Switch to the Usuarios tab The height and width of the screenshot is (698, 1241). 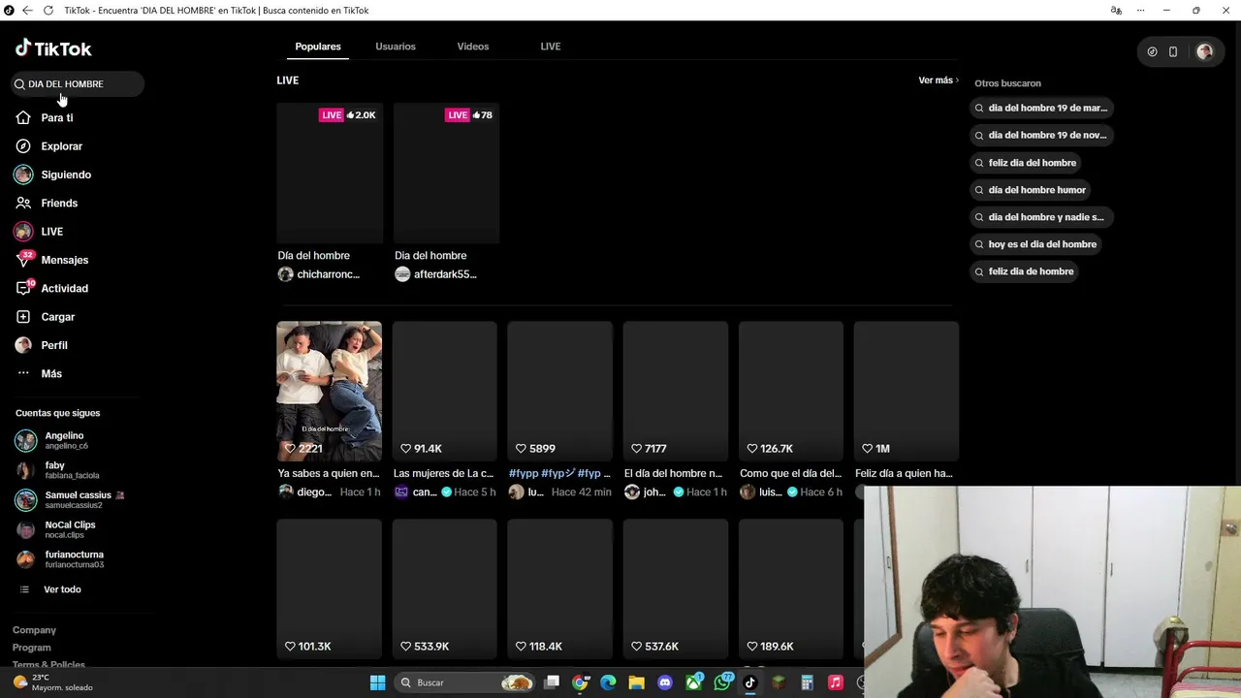coord(396,47)
